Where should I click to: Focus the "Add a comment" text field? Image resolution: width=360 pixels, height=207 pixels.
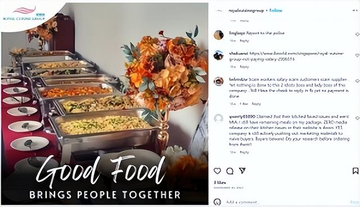(287, 203)
